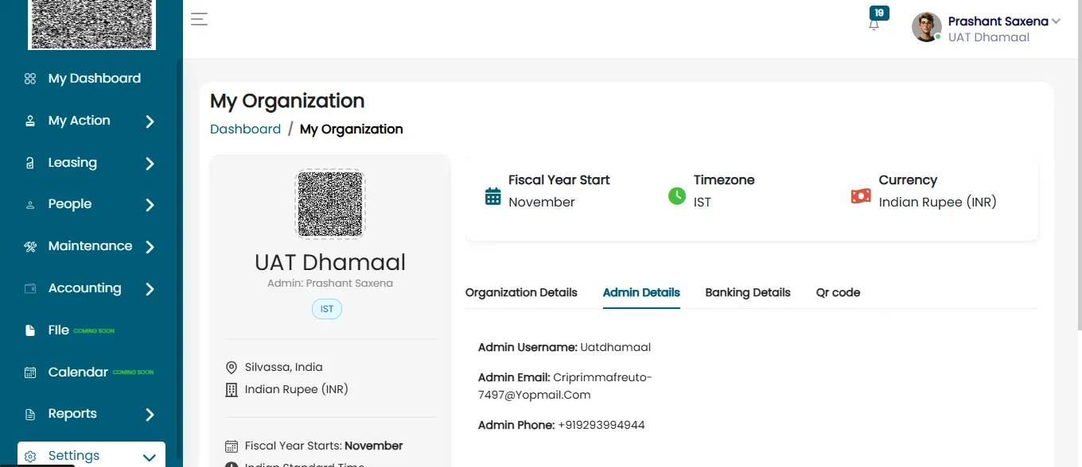Switch to the Organization Details tab
1082x467 pixels.
click(x=521, y=292)
